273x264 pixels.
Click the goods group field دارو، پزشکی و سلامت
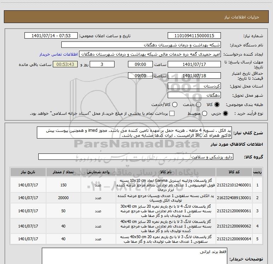point(136,157)
